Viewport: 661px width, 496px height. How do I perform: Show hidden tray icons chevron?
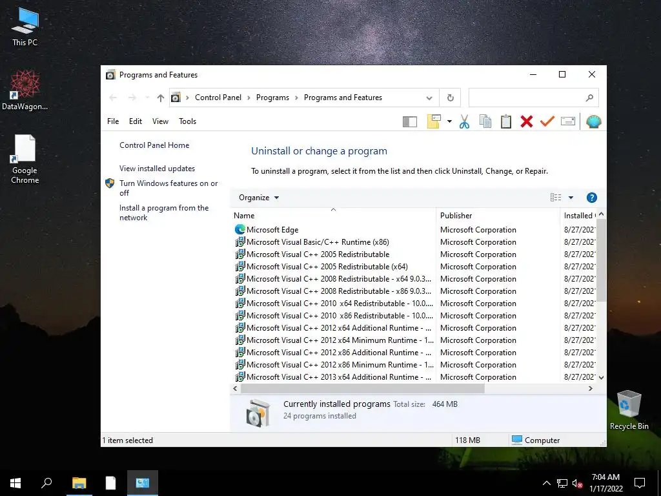pyautogui.click(x=546, y=483)
